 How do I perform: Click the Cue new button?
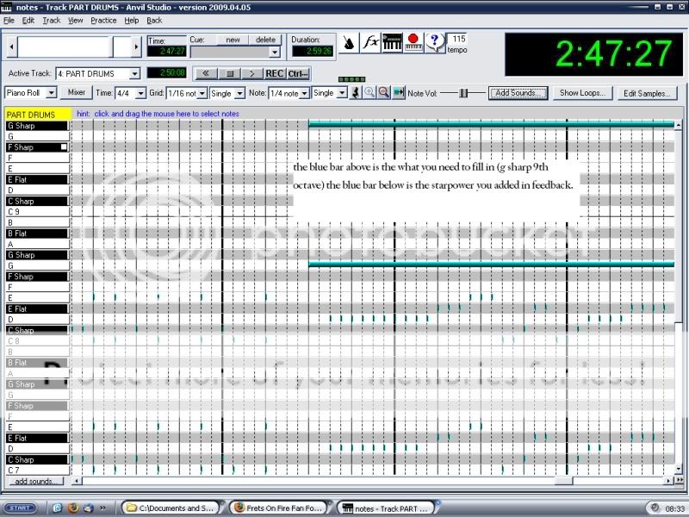pos(233,40)
